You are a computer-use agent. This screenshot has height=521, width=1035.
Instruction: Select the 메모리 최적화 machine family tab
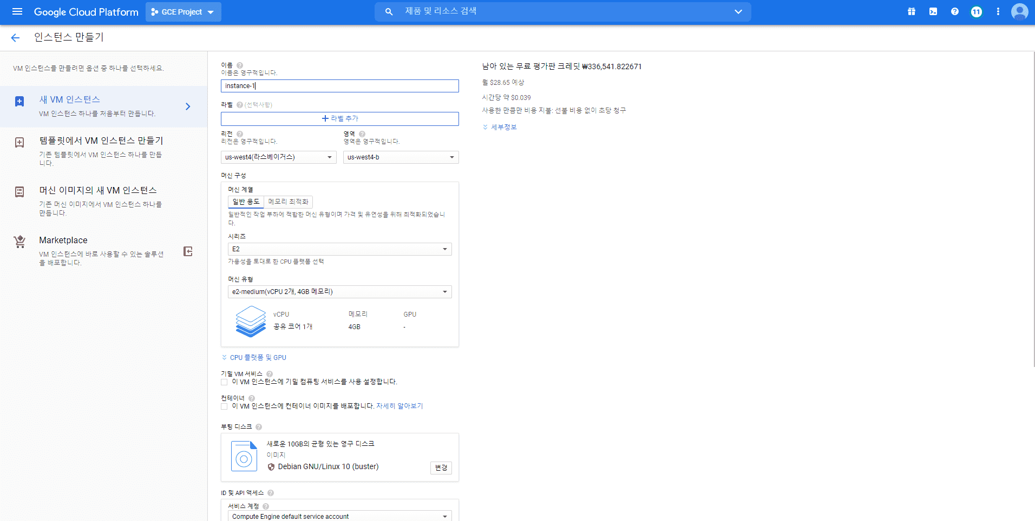coord(289,202)
